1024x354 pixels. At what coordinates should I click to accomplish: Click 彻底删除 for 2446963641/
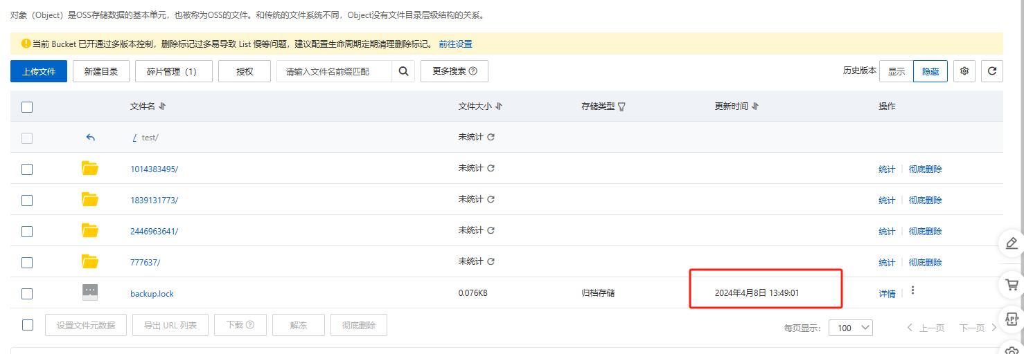coord(926,231)
